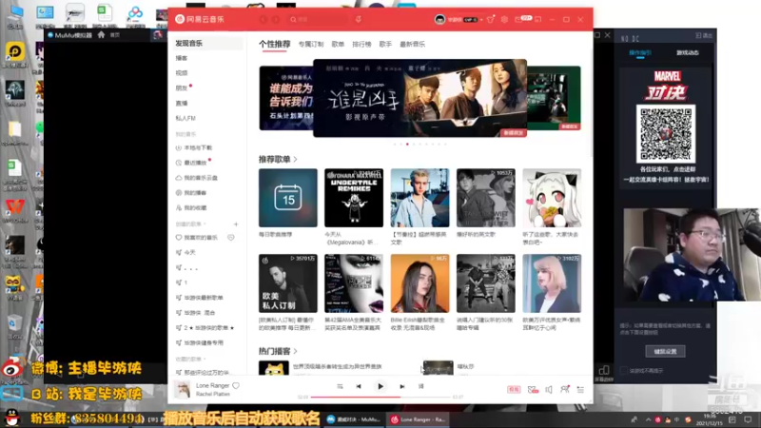Viewport: 761px width, 428px height.
Task: Switch to 游戏动态 tab in MuMu panel
Action: tap(687, 52)
